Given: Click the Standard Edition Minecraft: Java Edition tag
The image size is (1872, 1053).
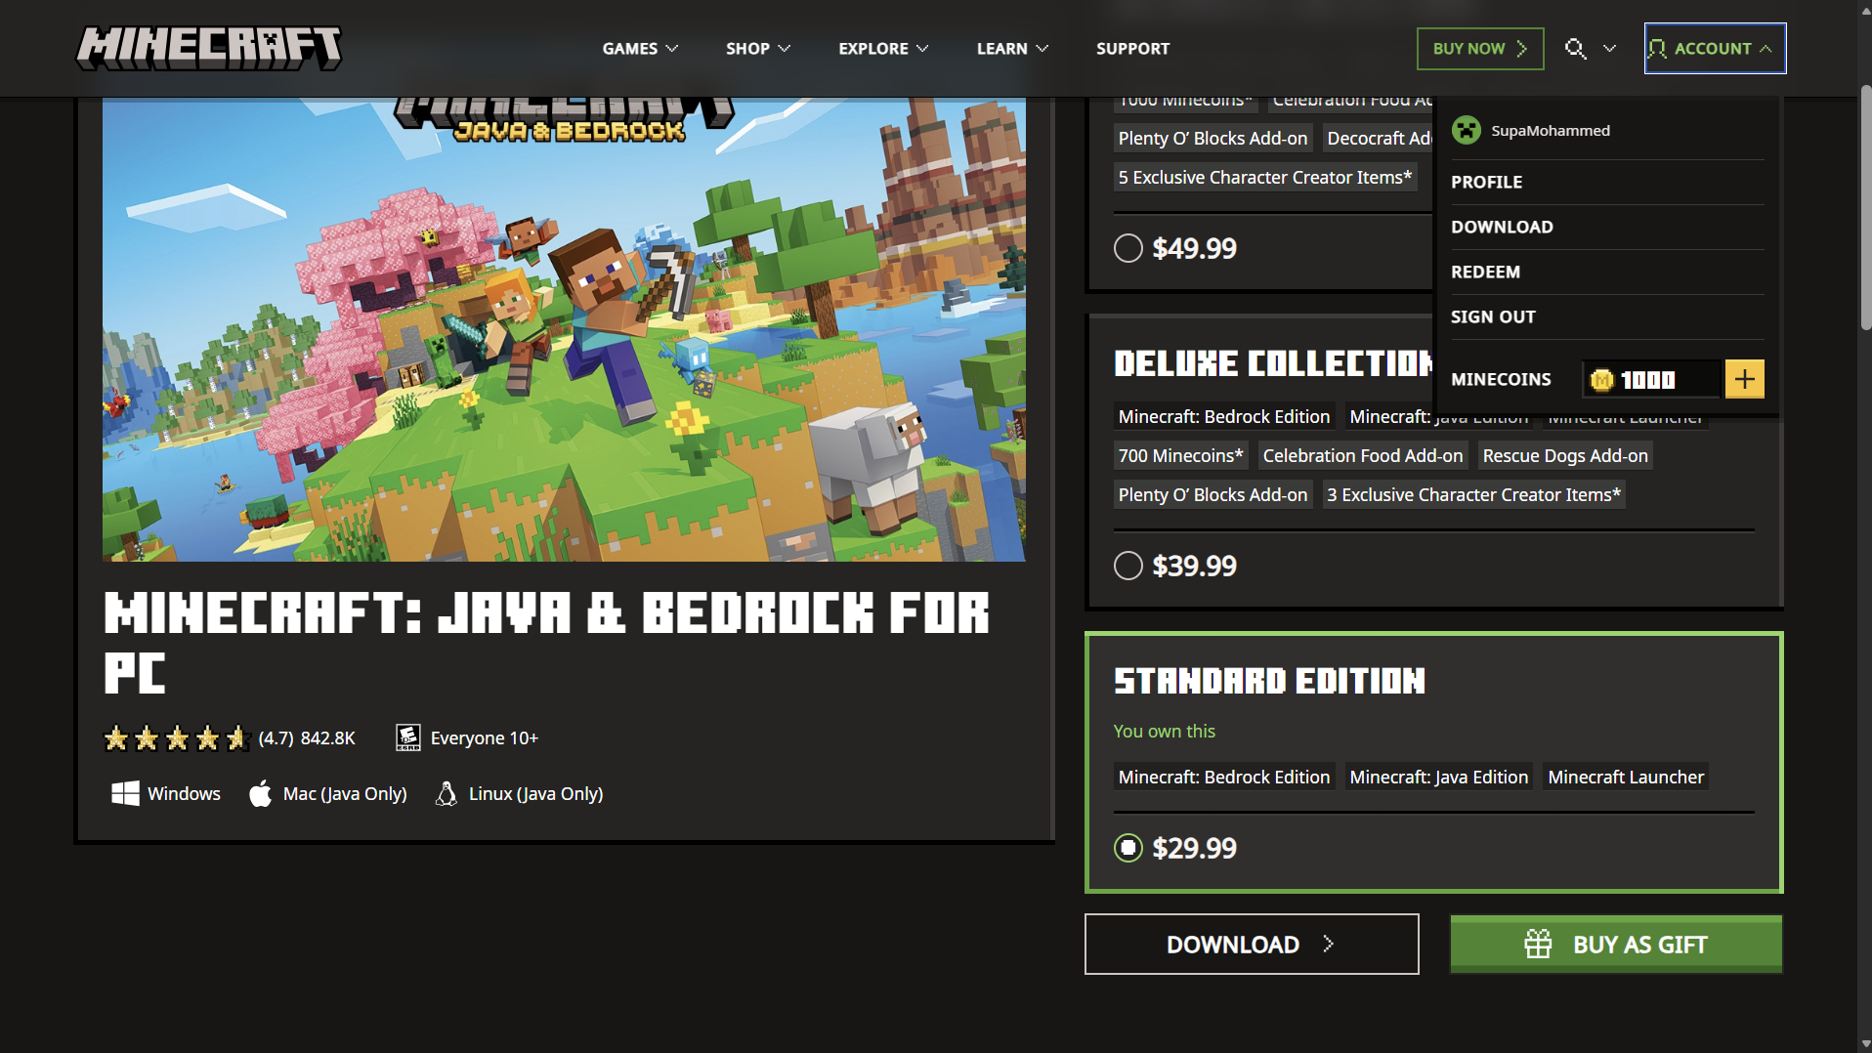Looking at the screenshot, I should point(1438,777).
